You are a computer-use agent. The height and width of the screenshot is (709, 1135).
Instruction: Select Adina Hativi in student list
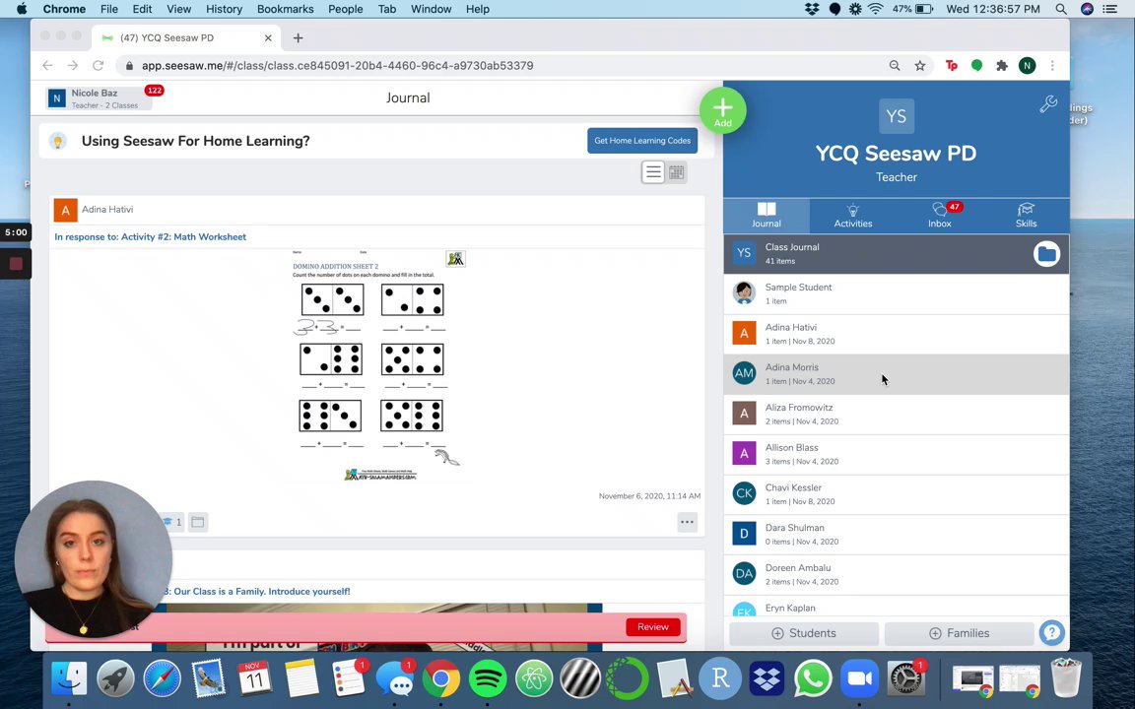pos(897,334)
